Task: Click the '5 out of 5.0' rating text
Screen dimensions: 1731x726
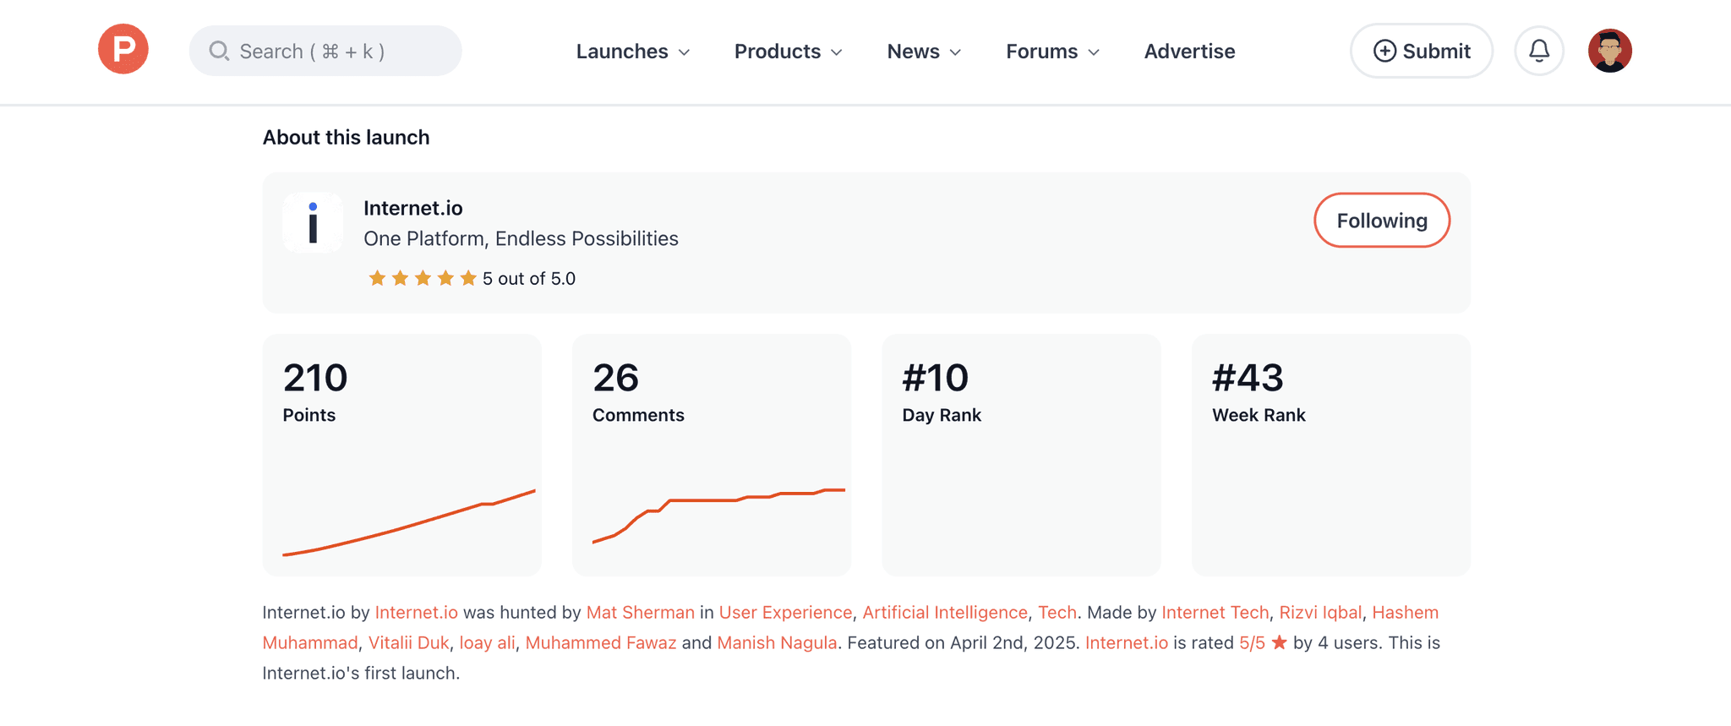Action: [x=529, y=278]
